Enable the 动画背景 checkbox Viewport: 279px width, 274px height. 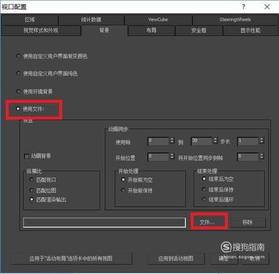pyautogui.click(x=26, y=156)
